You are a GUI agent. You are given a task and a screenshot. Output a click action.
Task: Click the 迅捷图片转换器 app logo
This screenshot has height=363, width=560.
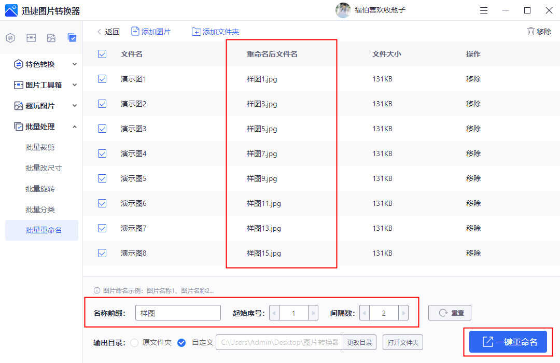(x=11, y=10)
